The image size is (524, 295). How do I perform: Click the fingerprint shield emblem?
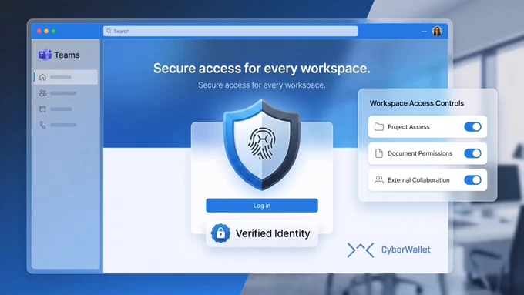[x=262, y=144]
